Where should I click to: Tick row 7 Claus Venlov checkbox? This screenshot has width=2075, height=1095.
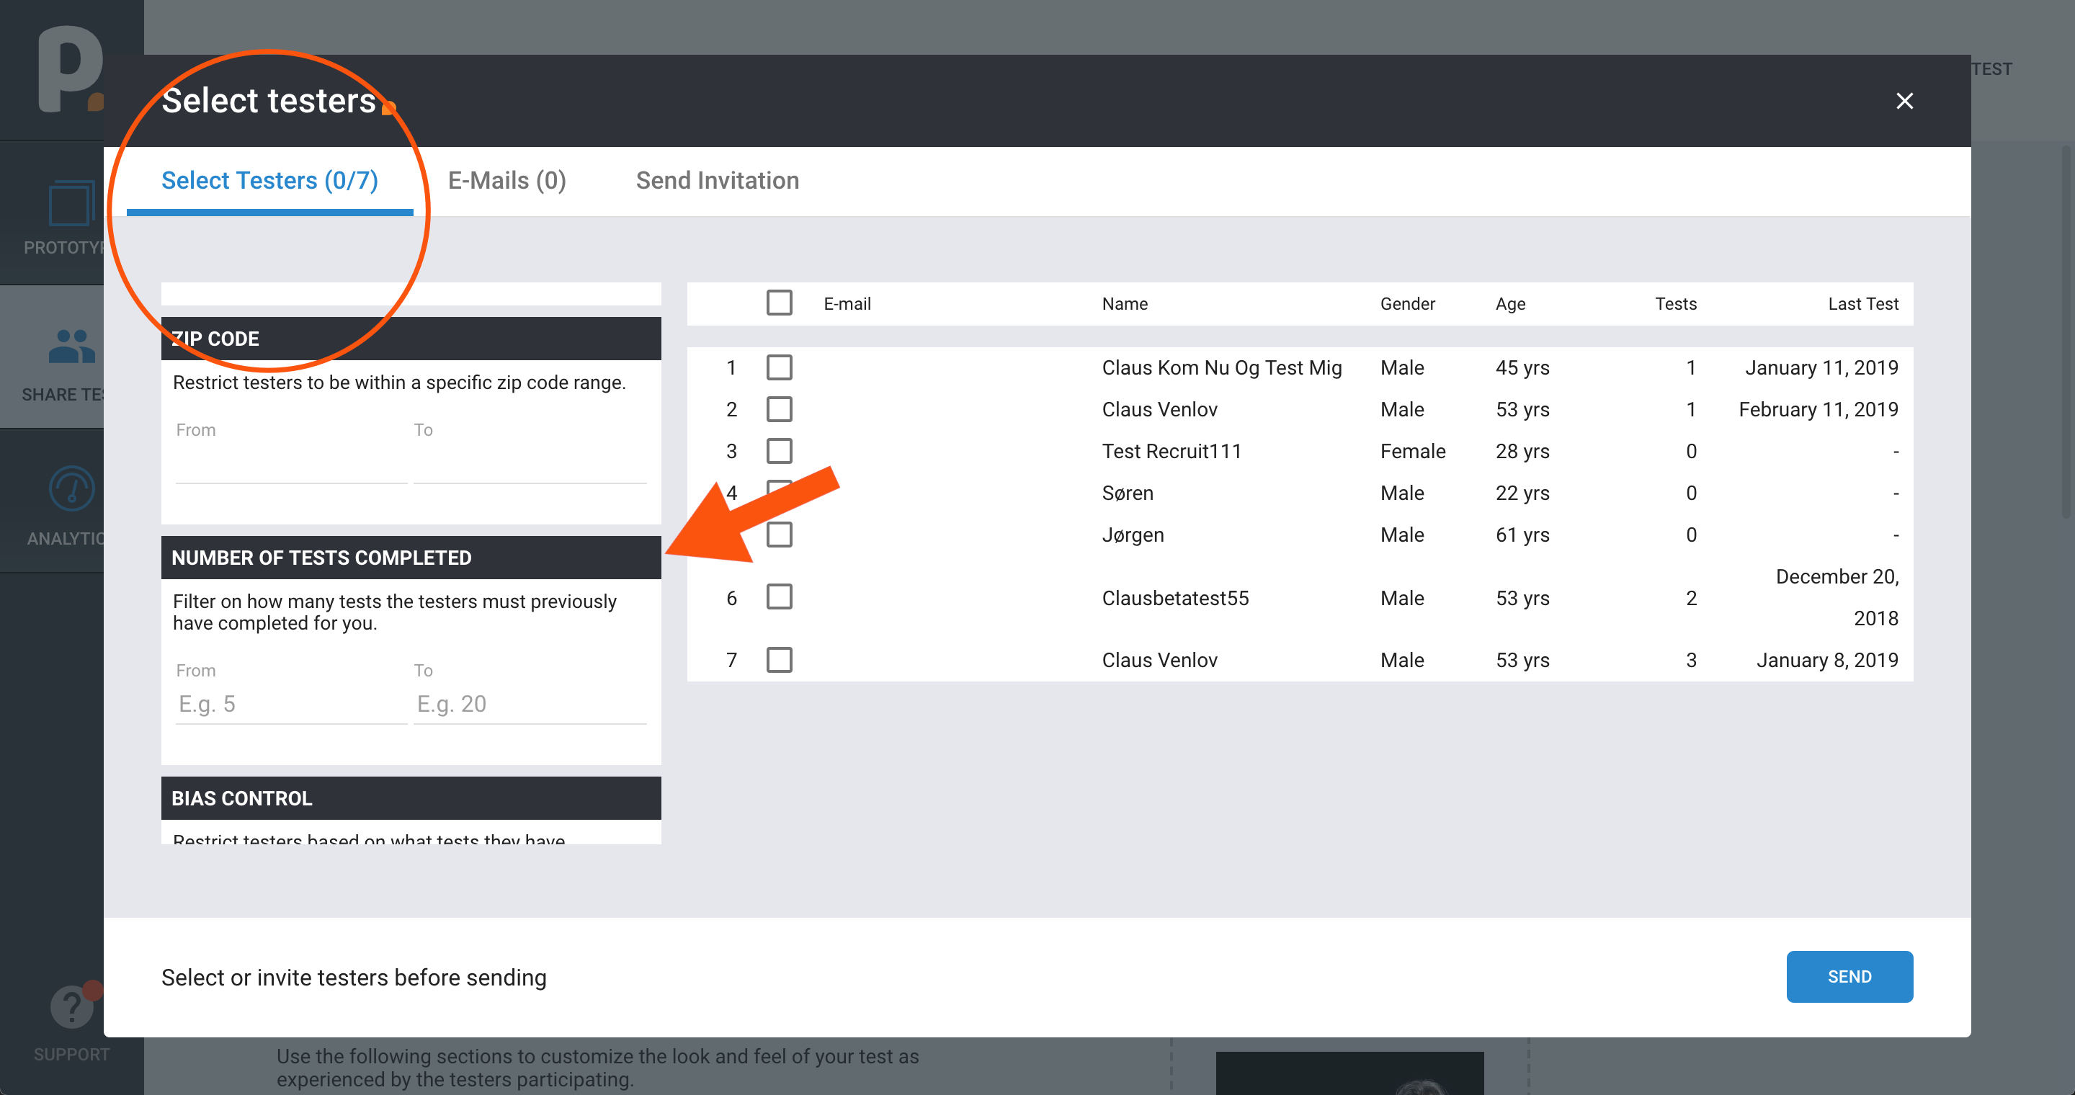(x=779, y=660)
